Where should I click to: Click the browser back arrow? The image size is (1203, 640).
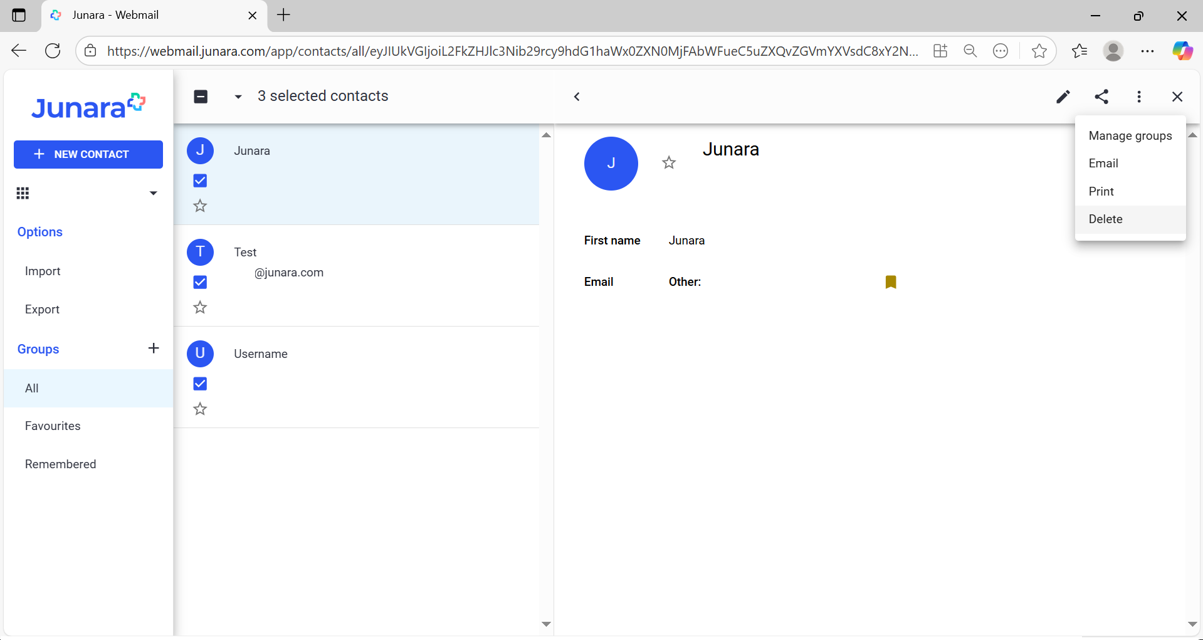[19, 51]
